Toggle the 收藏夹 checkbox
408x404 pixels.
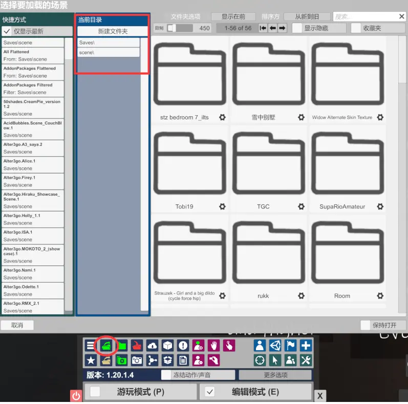(356, 28)
